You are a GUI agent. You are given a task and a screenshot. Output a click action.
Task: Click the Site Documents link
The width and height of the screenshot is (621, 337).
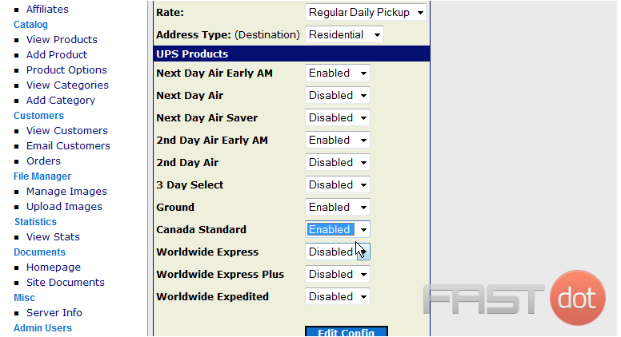(66, 283)
